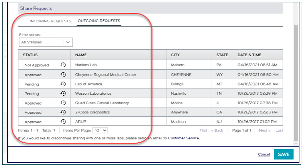
Task: Click history icon beside Wesson Laboratories
Action: pyautogui.click(x=63, y=93)
